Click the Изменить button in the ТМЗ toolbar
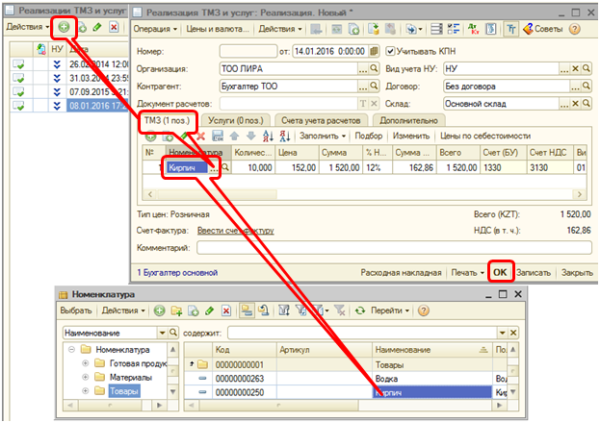The height and width of the screenshot is (422, 600). click(411, 136)
